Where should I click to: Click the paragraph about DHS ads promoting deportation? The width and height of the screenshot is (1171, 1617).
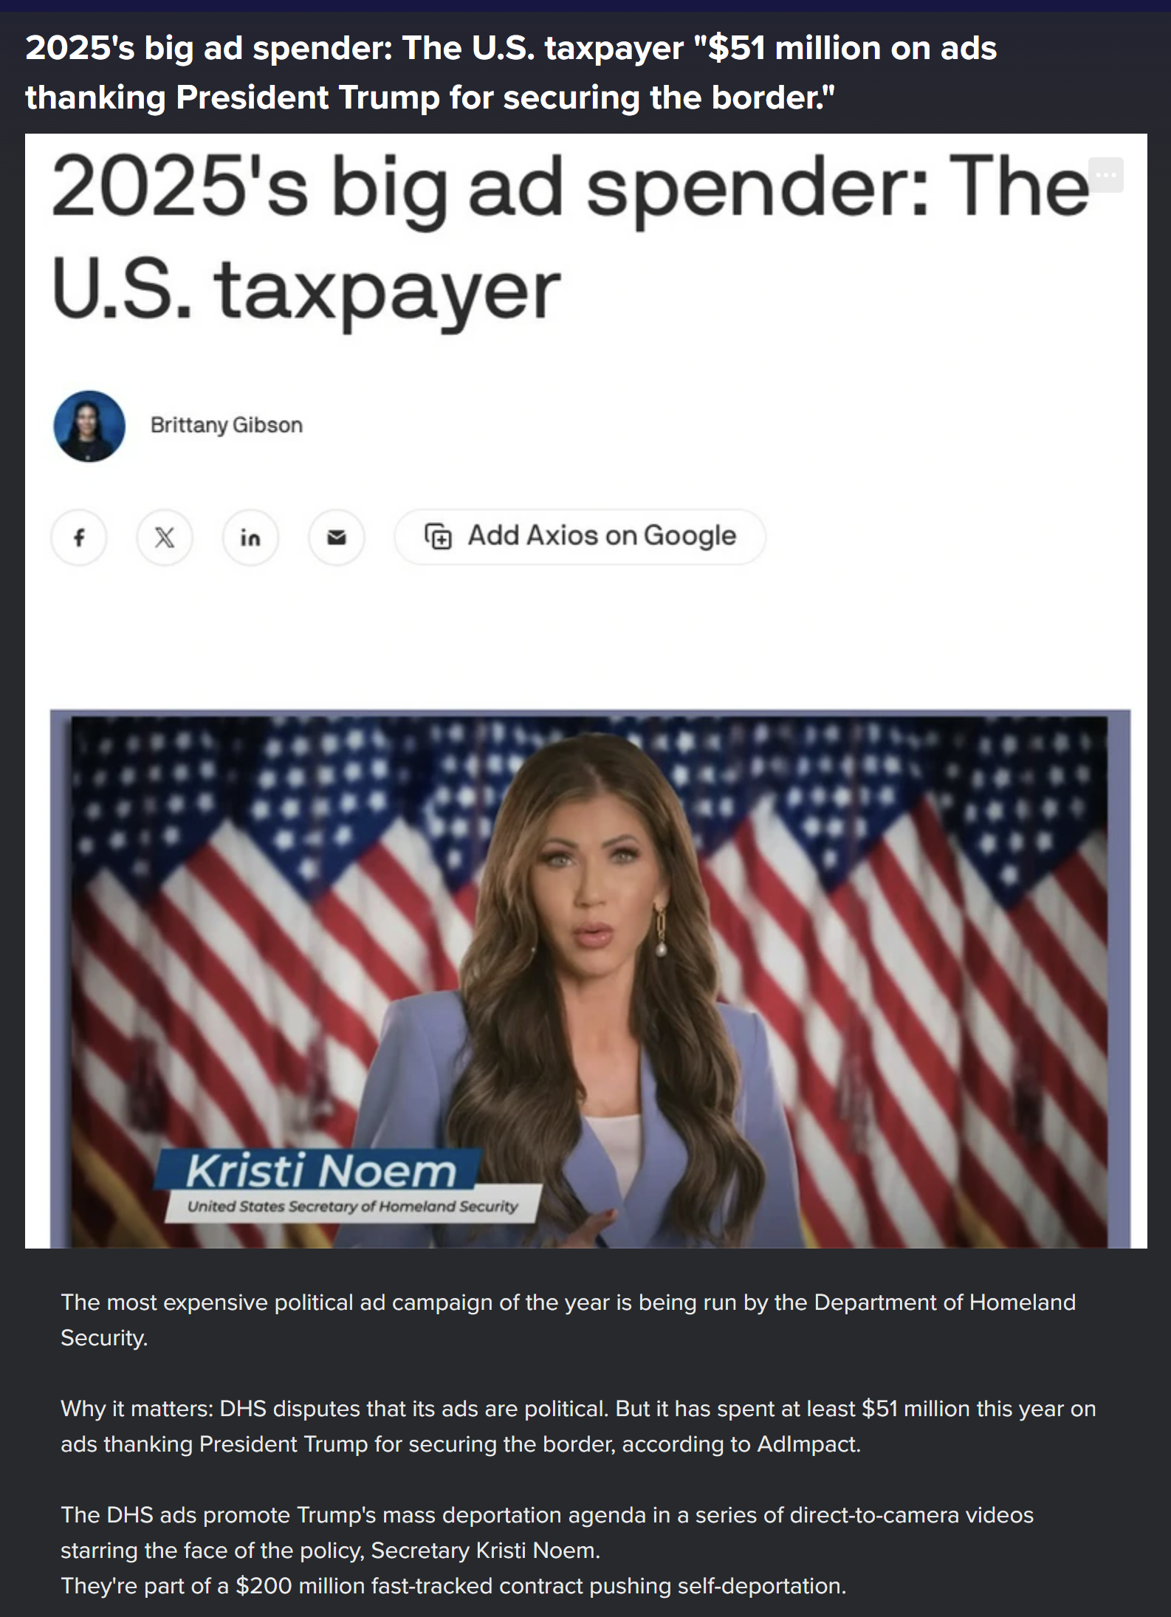pyautogui.click(x=547, y=1532)
